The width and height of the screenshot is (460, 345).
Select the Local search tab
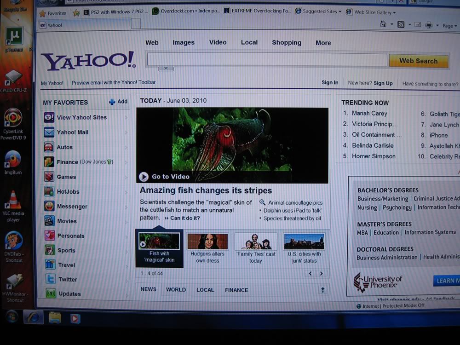pos(249,42)
